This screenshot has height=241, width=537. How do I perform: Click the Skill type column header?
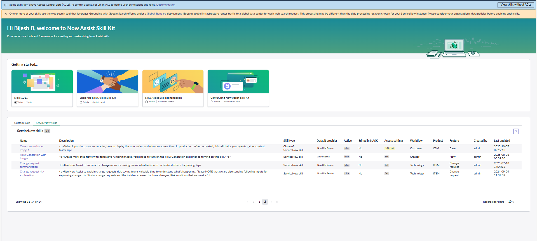(289, 141)
